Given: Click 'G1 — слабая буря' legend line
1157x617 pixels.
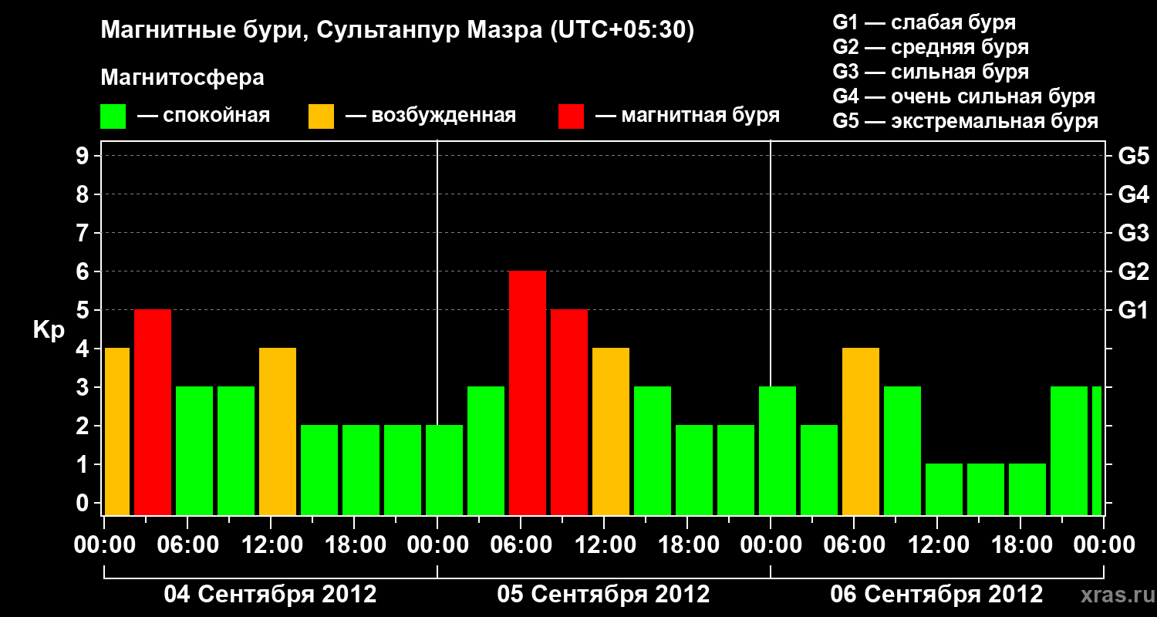Looking at the screenshot, I should (924, 22).
